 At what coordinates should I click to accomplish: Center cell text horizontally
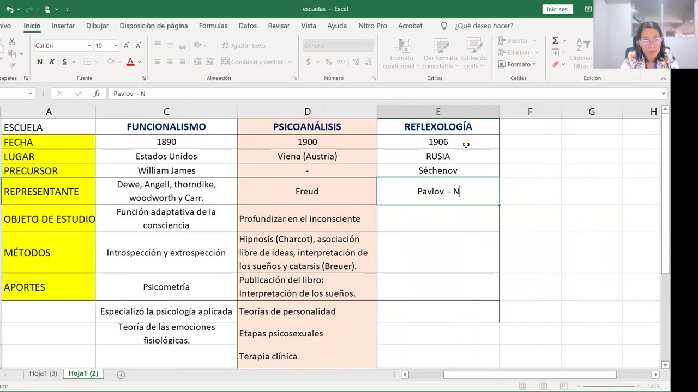[170, 62]
